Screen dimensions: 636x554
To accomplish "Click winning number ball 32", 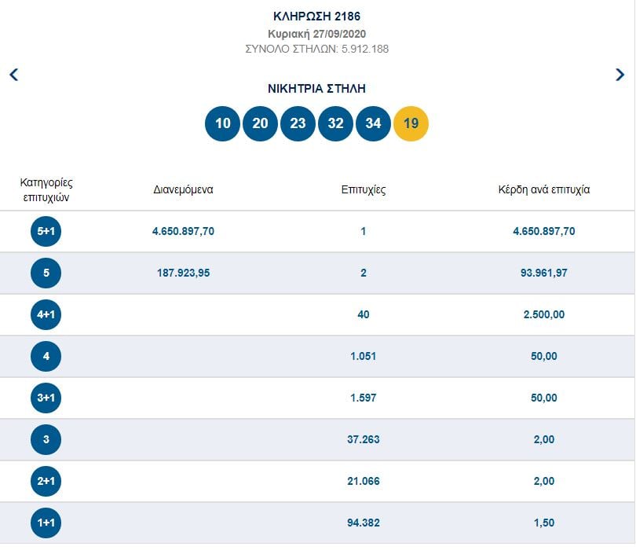I will 335,123.
